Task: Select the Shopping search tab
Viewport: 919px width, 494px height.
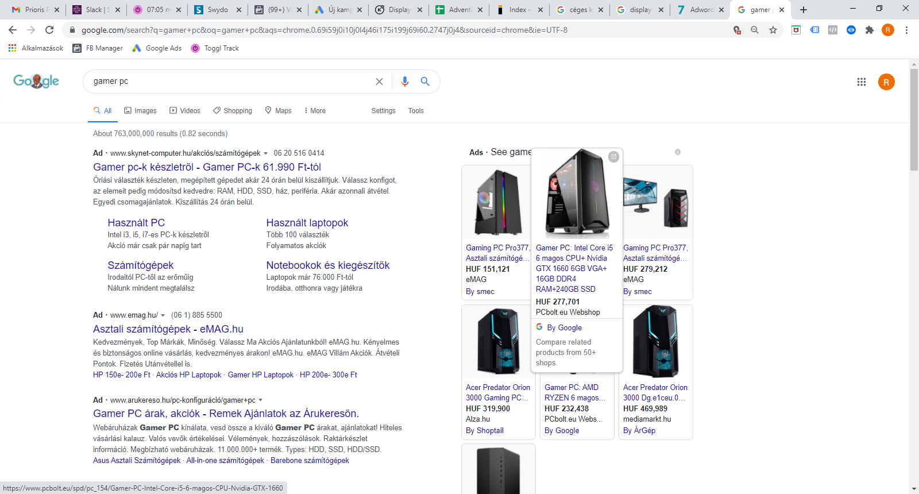Action: click(232, 111)
